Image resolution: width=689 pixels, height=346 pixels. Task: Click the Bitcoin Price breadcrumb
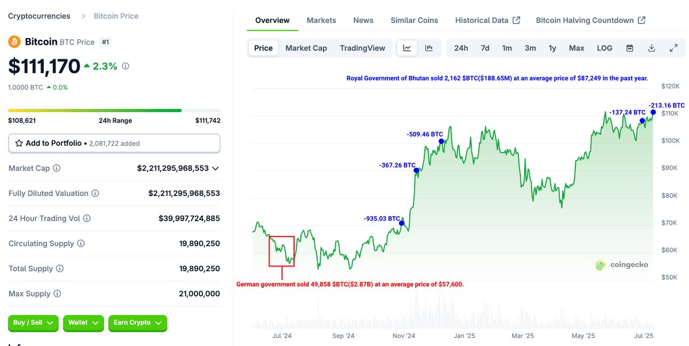click(x=116, y=16)
